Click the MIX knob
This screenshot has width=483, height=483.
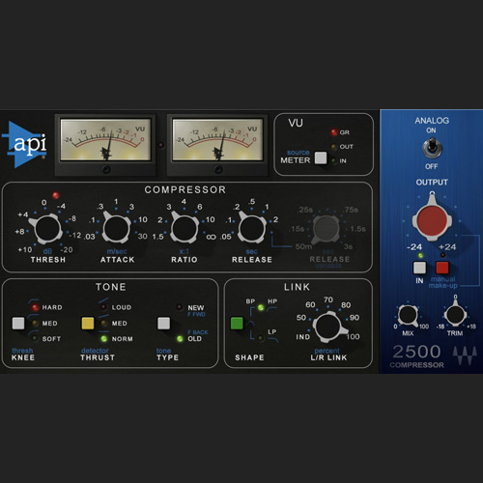[x=408, y=315]
